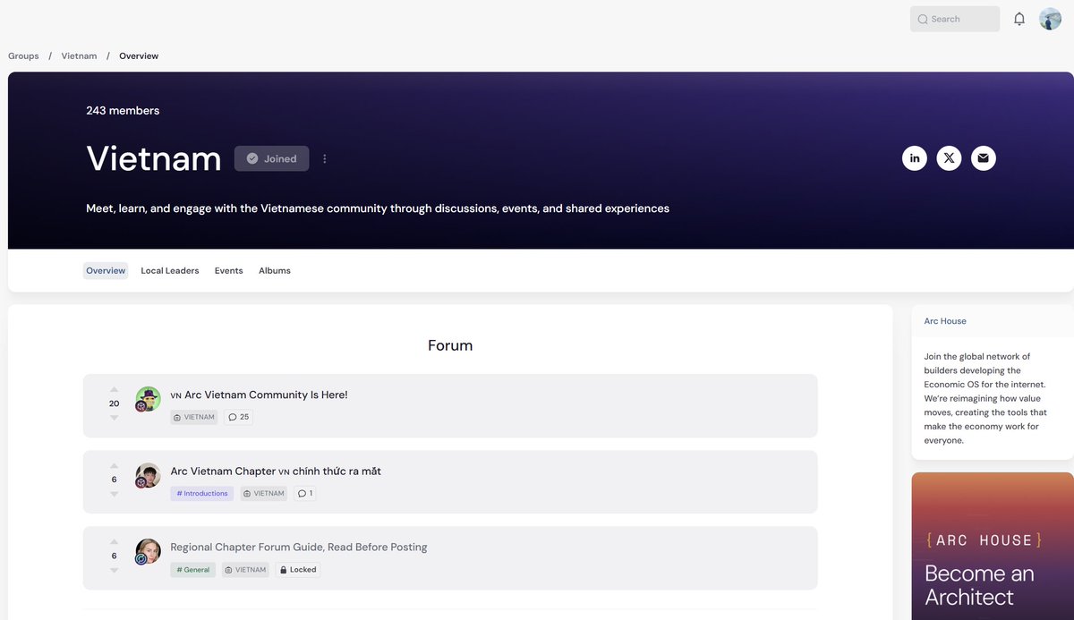1074x620 pixels.
Task: Focus the Search field
Action: [x=955, y=19]
